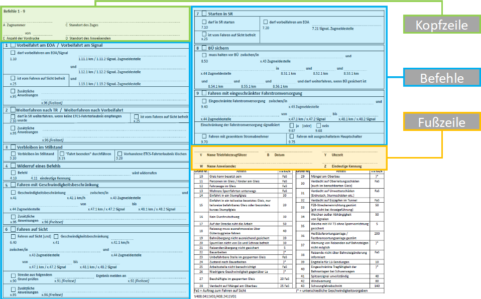
Task: Check 'muss halten vor BÜ' checkbox
Action: pyautogui.click(x=204, y=55)
